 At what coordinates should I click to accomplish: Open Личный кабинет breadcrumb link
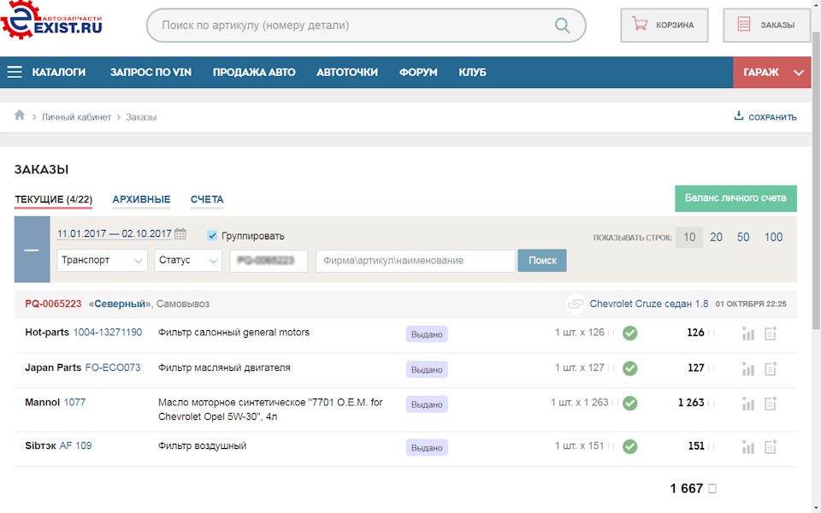click(x=76, y=117)
